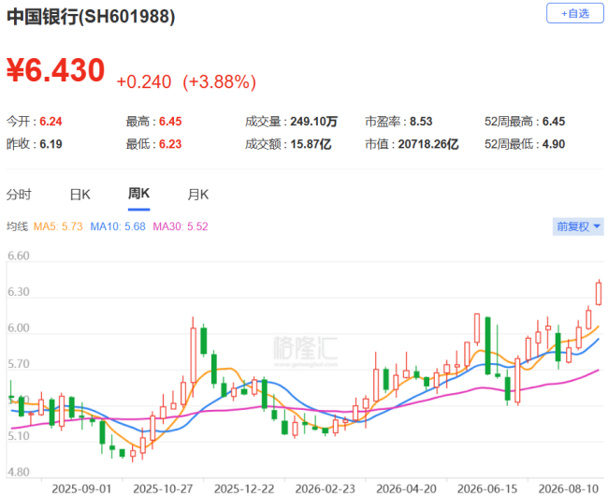Click the 2026-02-23 date axis label

(x=325, y=489)
